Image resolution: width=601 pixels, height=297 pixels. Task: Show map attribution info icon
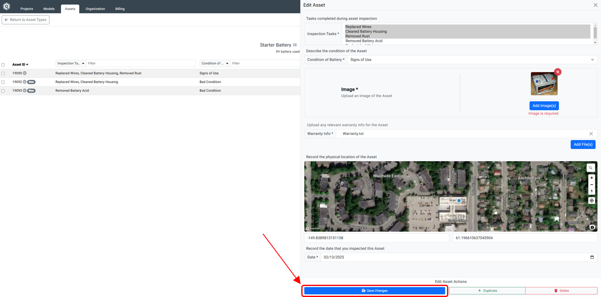pyautogui.click(x=592, y=227)
